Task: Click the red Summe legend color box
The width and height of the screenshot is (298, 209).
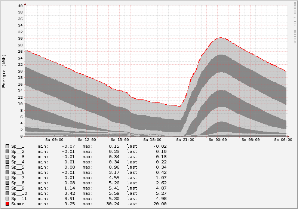Action: click(7, 204)
